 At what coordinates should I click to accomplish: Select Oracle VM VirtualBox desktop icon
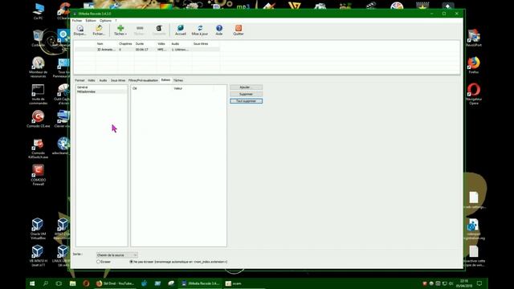coord(38,229)
